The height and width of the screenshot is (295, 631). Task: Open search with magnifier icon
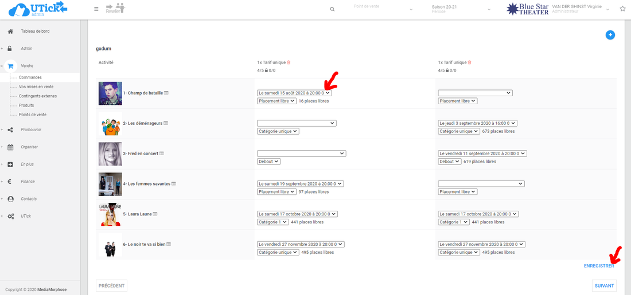pos(332,9)
